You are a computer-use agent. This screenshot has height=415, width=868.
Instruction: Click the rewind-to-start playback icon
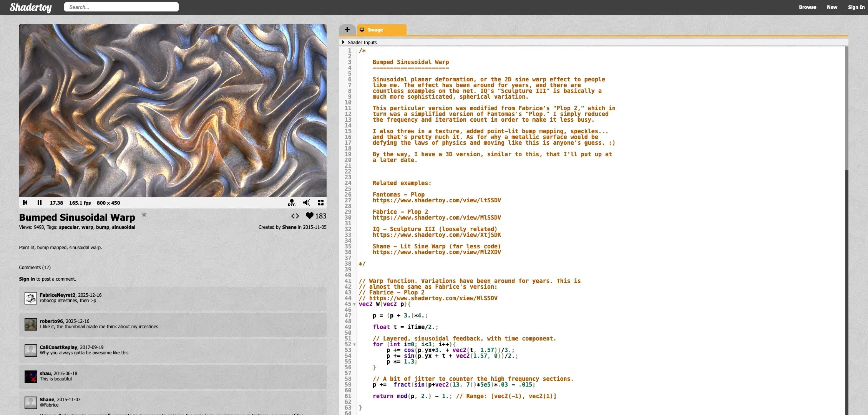pyautogui.click(x=25, y=202)
